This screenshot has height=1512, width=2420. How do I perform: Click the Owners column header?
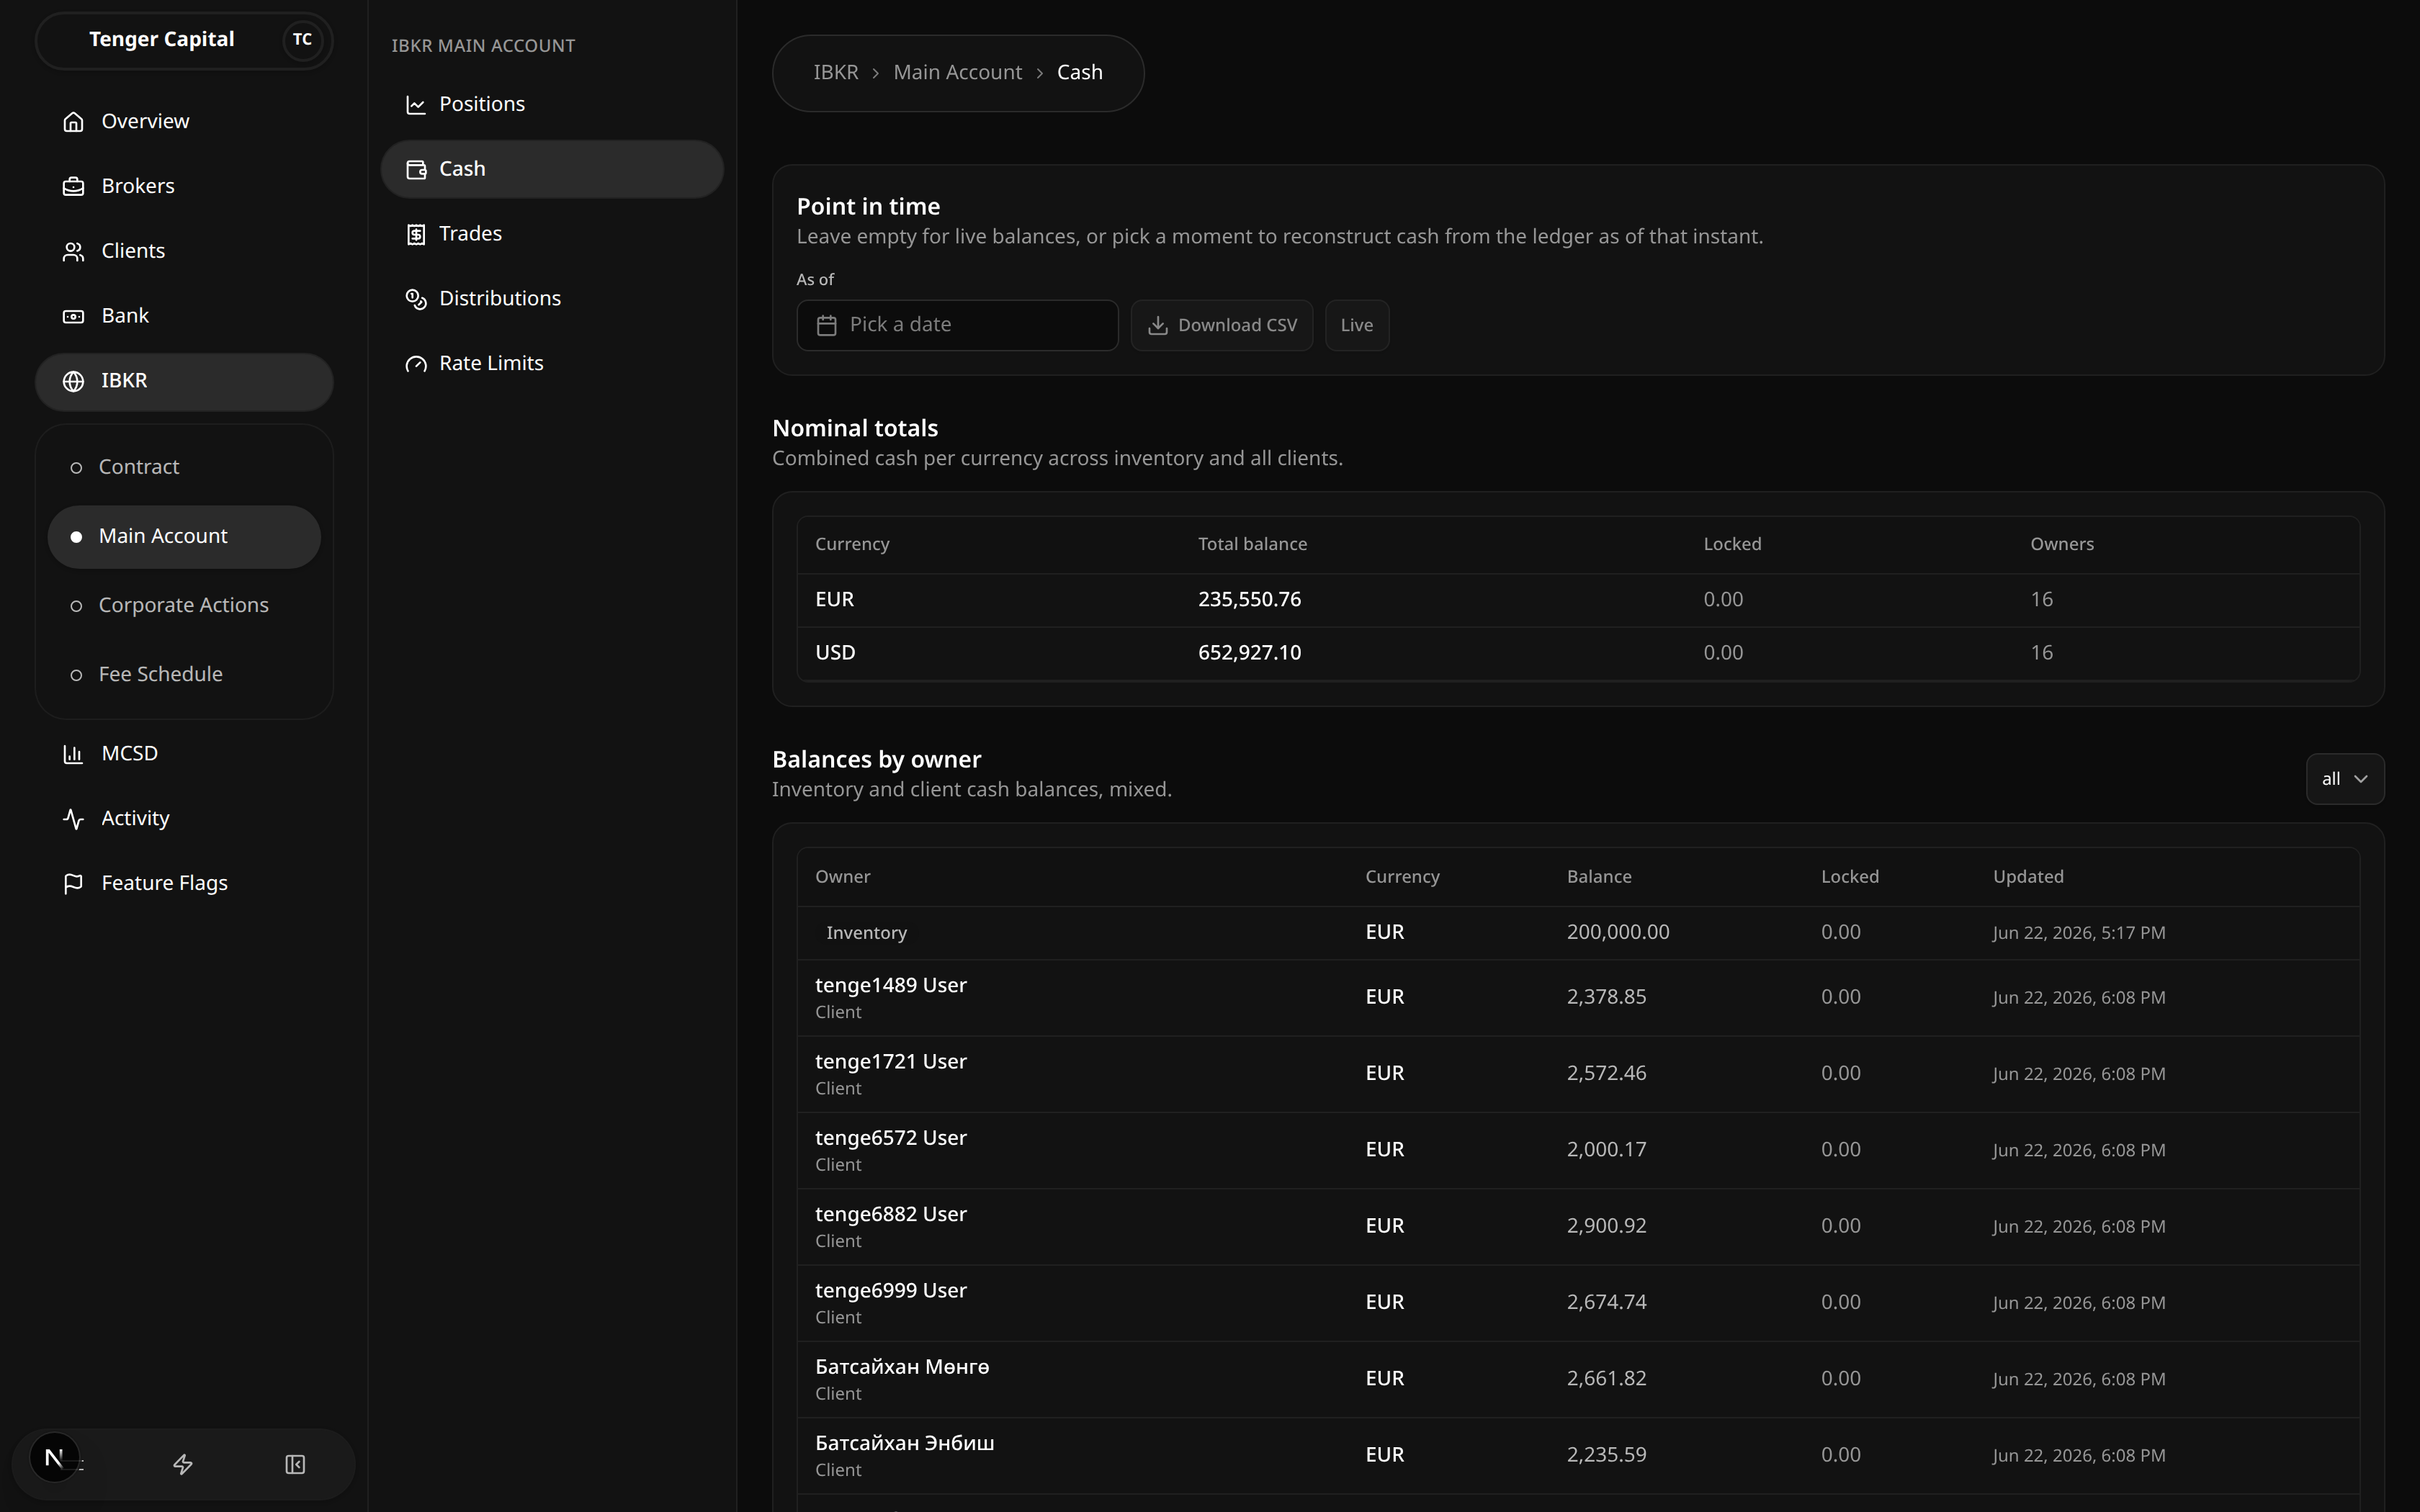(x=2061, y=545)
